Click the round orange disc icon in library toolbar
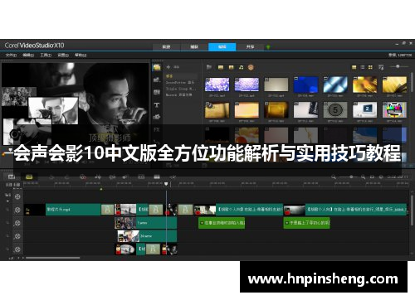This screenshot has width=415, height=300. (x=251, y=67)
